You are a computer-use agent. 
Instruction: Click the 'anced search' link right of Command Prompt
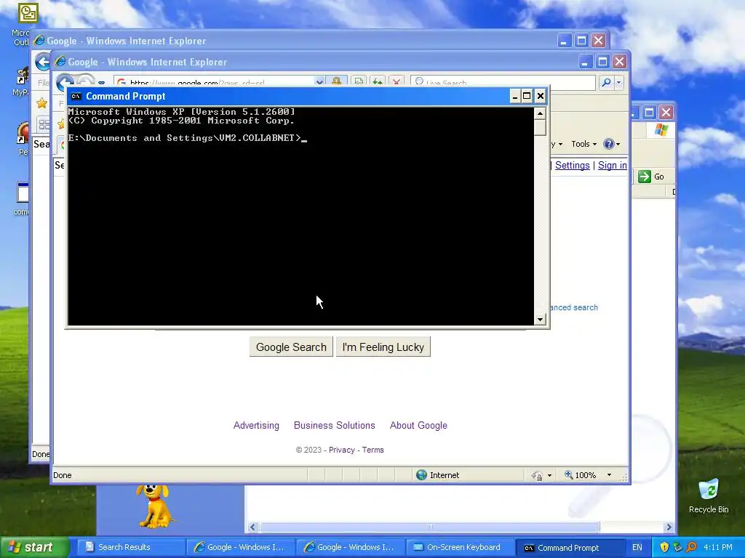(x=573, y=307)
